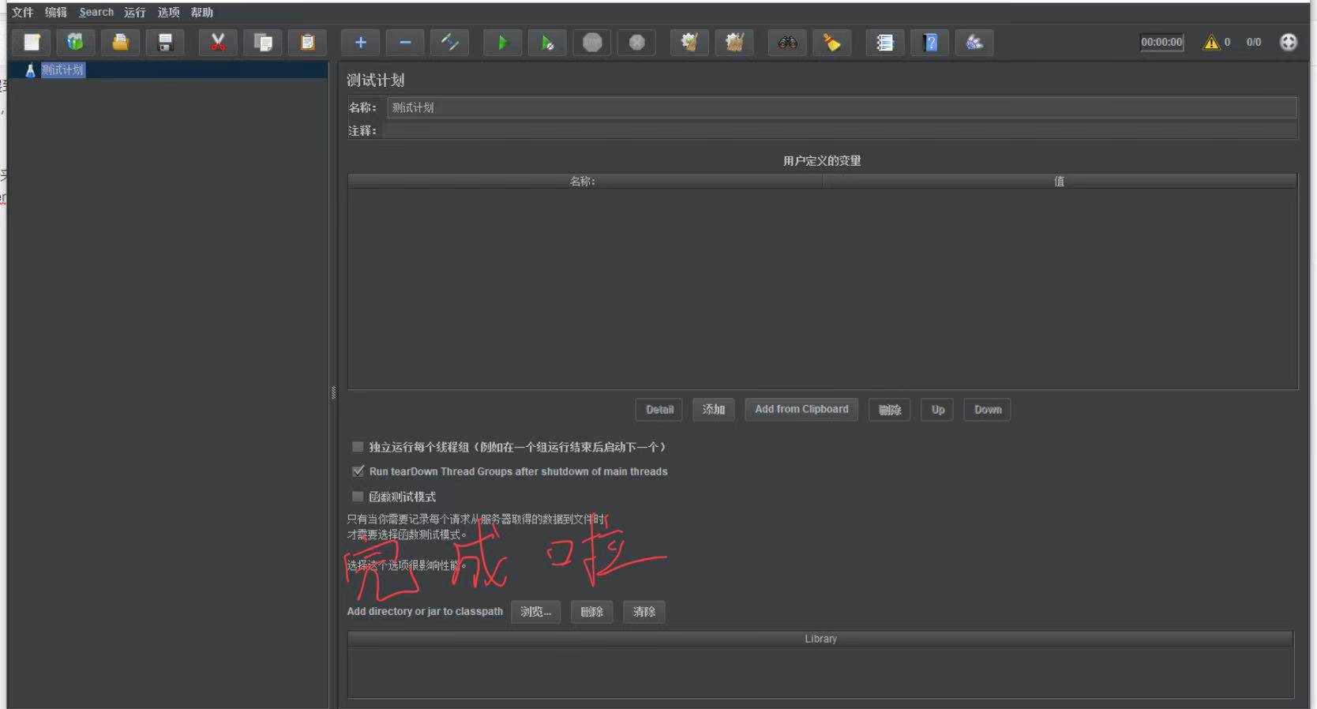Viewport: 1317px width, 709px height.
Task: Click the Add from Clipboard button
Action: tap(801, 410)
